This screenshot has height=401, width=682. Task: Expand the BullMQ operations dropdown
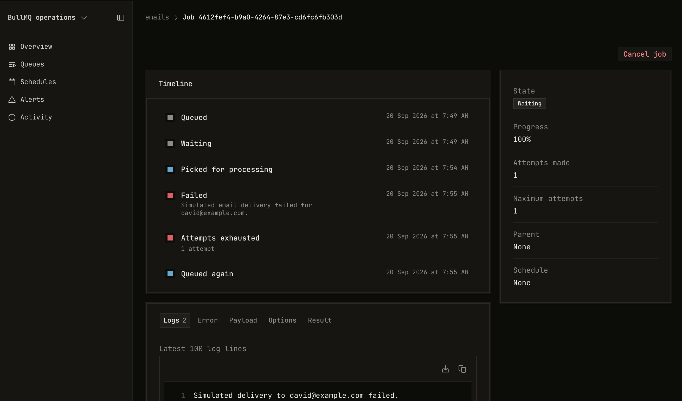(x=47, y=18)
